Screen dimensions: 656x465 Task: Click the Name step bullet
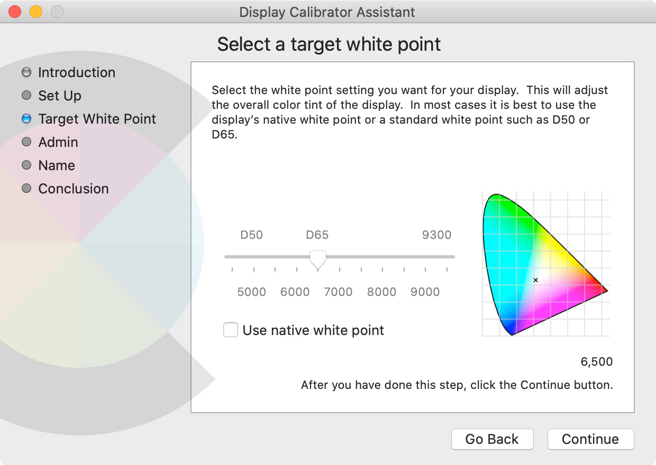point(26,165)
